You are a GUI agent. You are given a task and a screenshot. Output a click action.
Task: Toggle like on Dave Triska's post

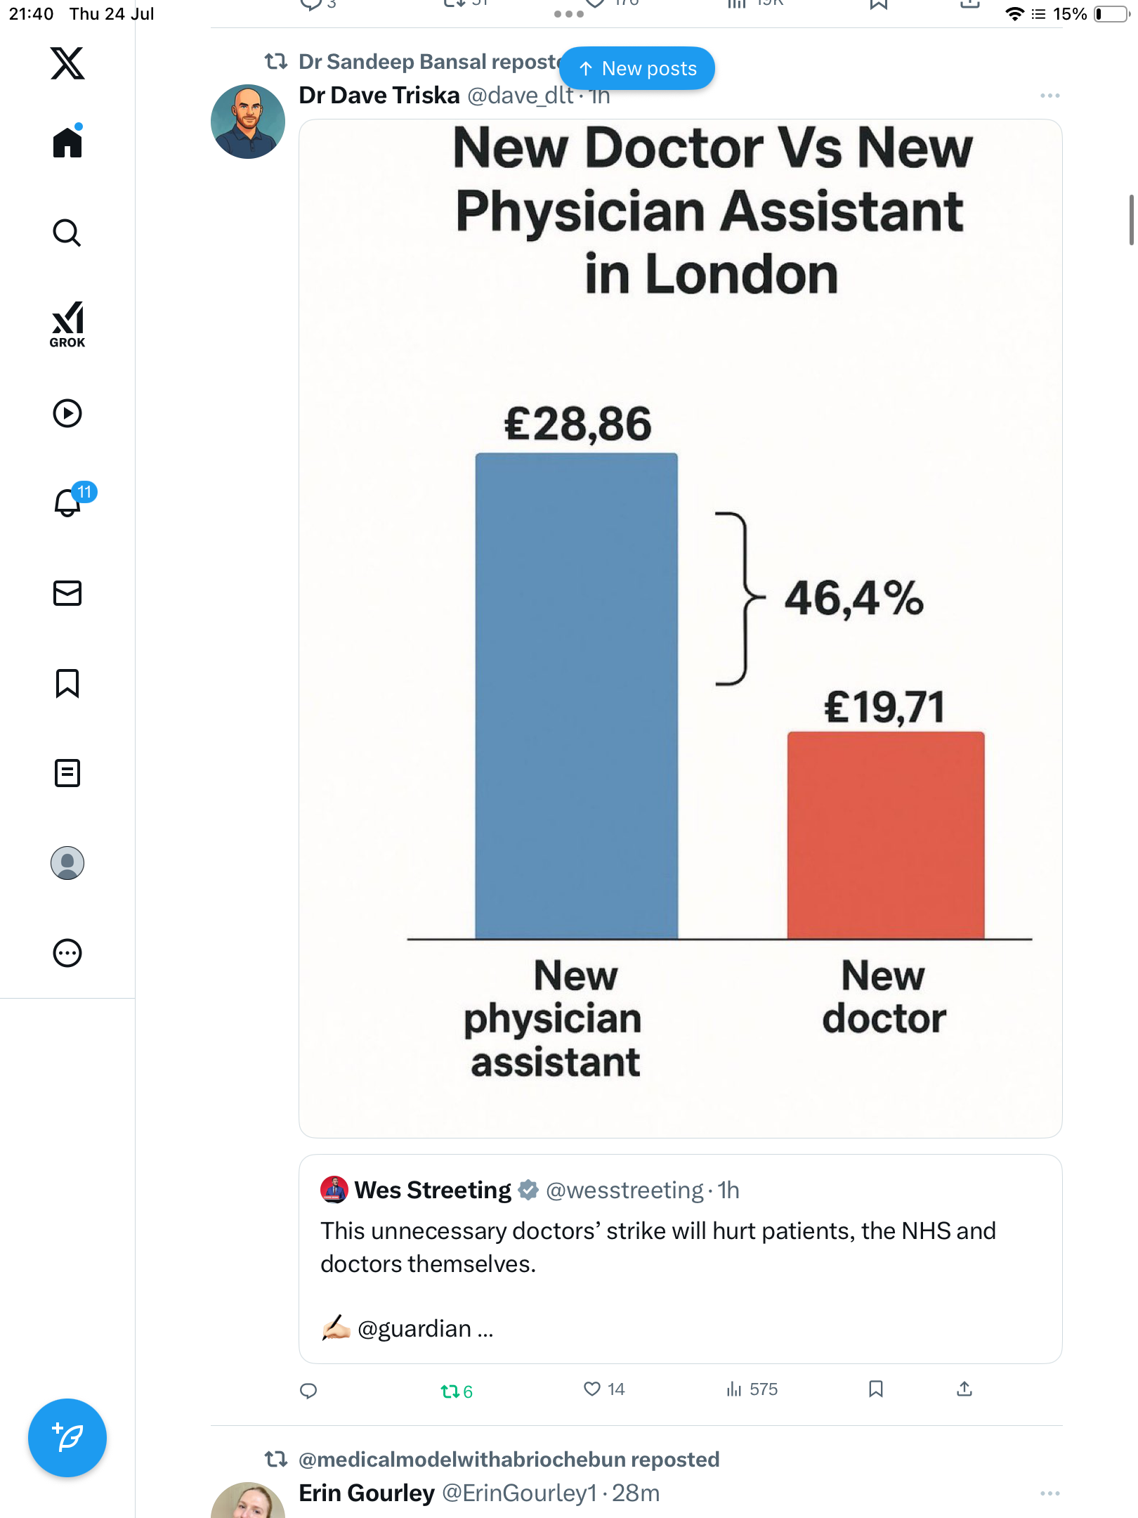coord(603,1389)
